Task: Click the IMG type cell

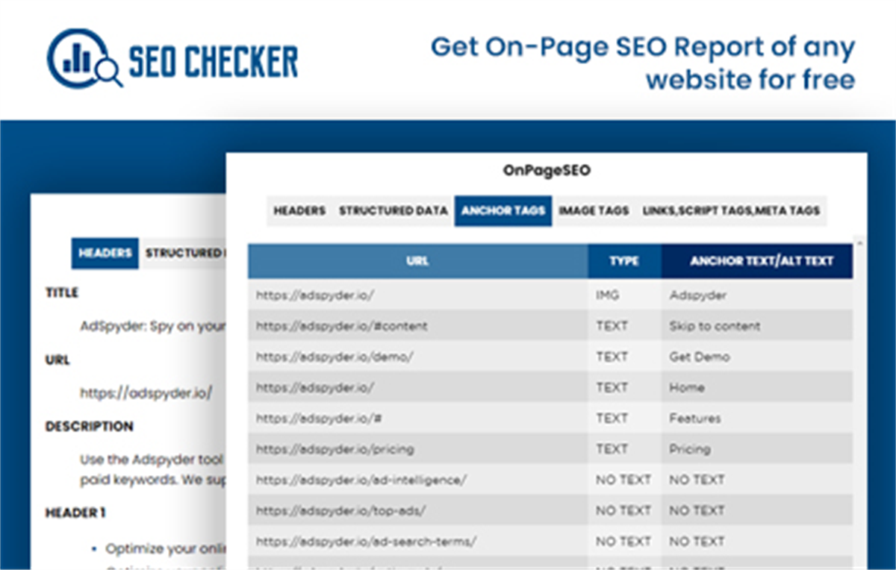Action: [x=624, y=295]
